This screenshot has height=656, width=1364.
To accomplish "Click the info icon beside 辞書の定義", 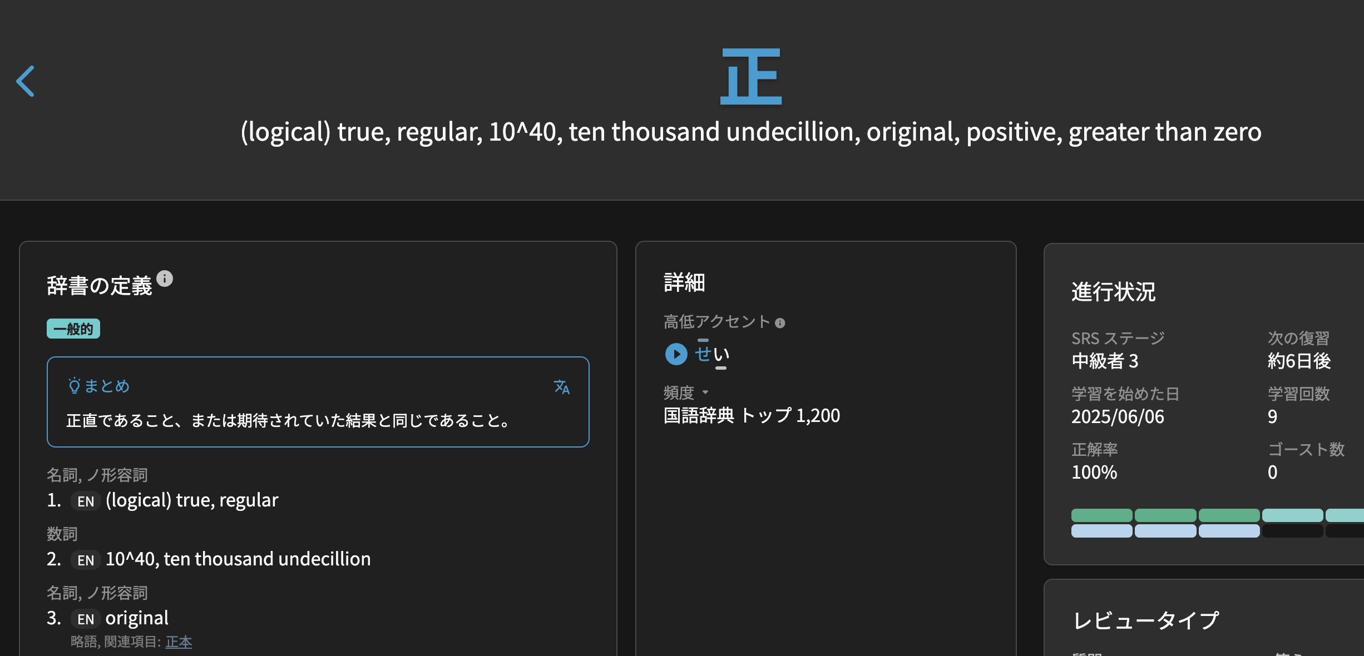I will coord(165,279).
